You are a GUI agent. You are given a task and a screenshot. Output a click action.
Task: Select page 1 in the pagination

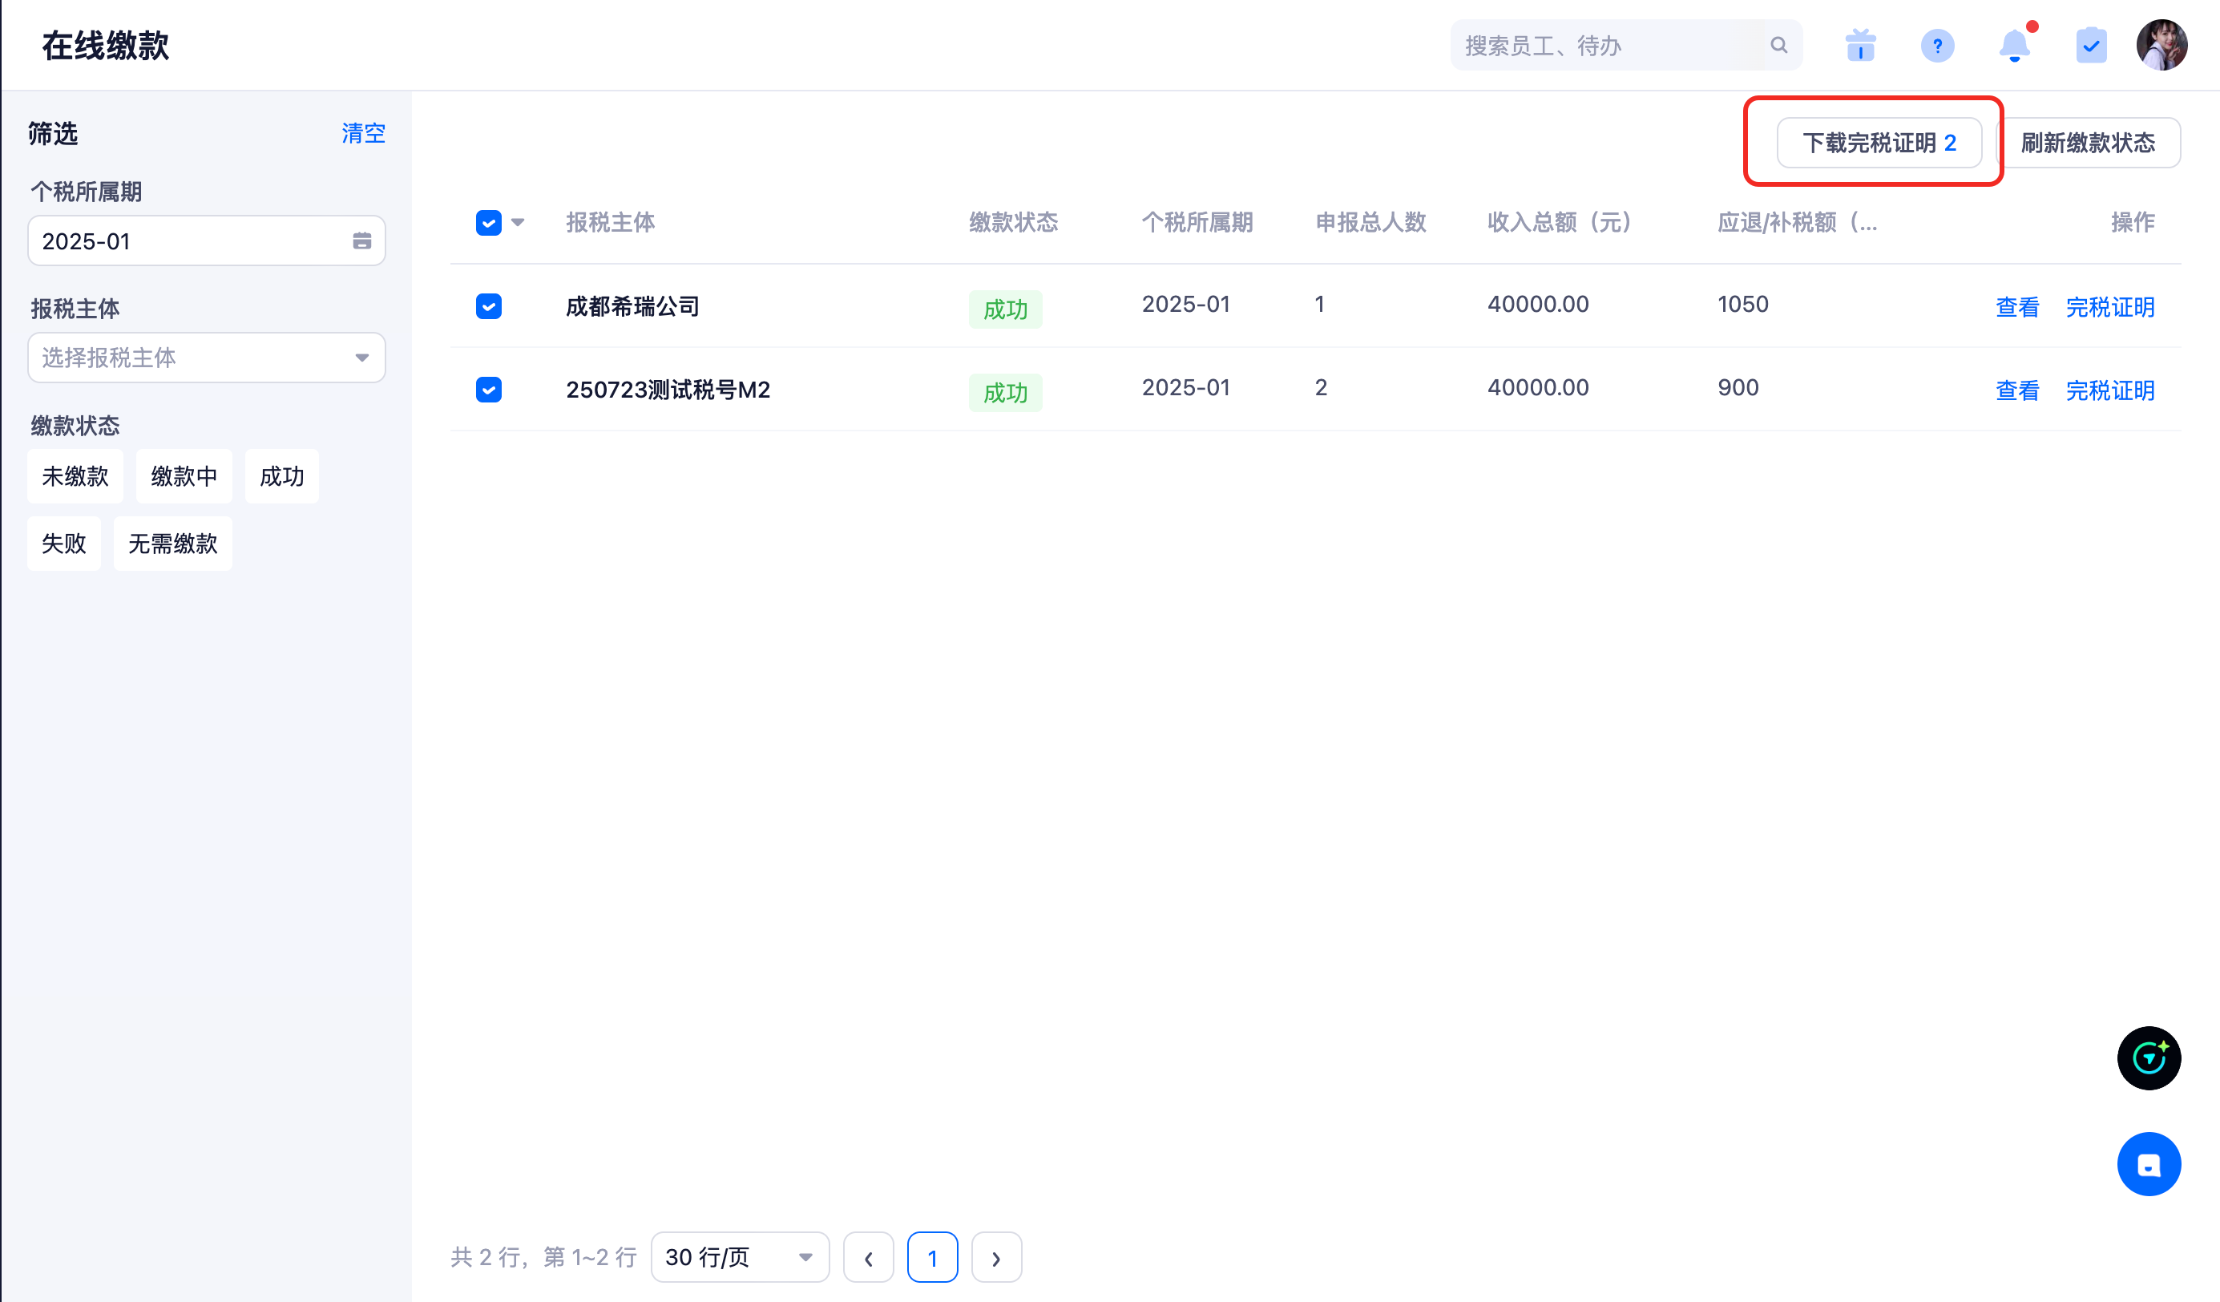[x=932, y=1257]
